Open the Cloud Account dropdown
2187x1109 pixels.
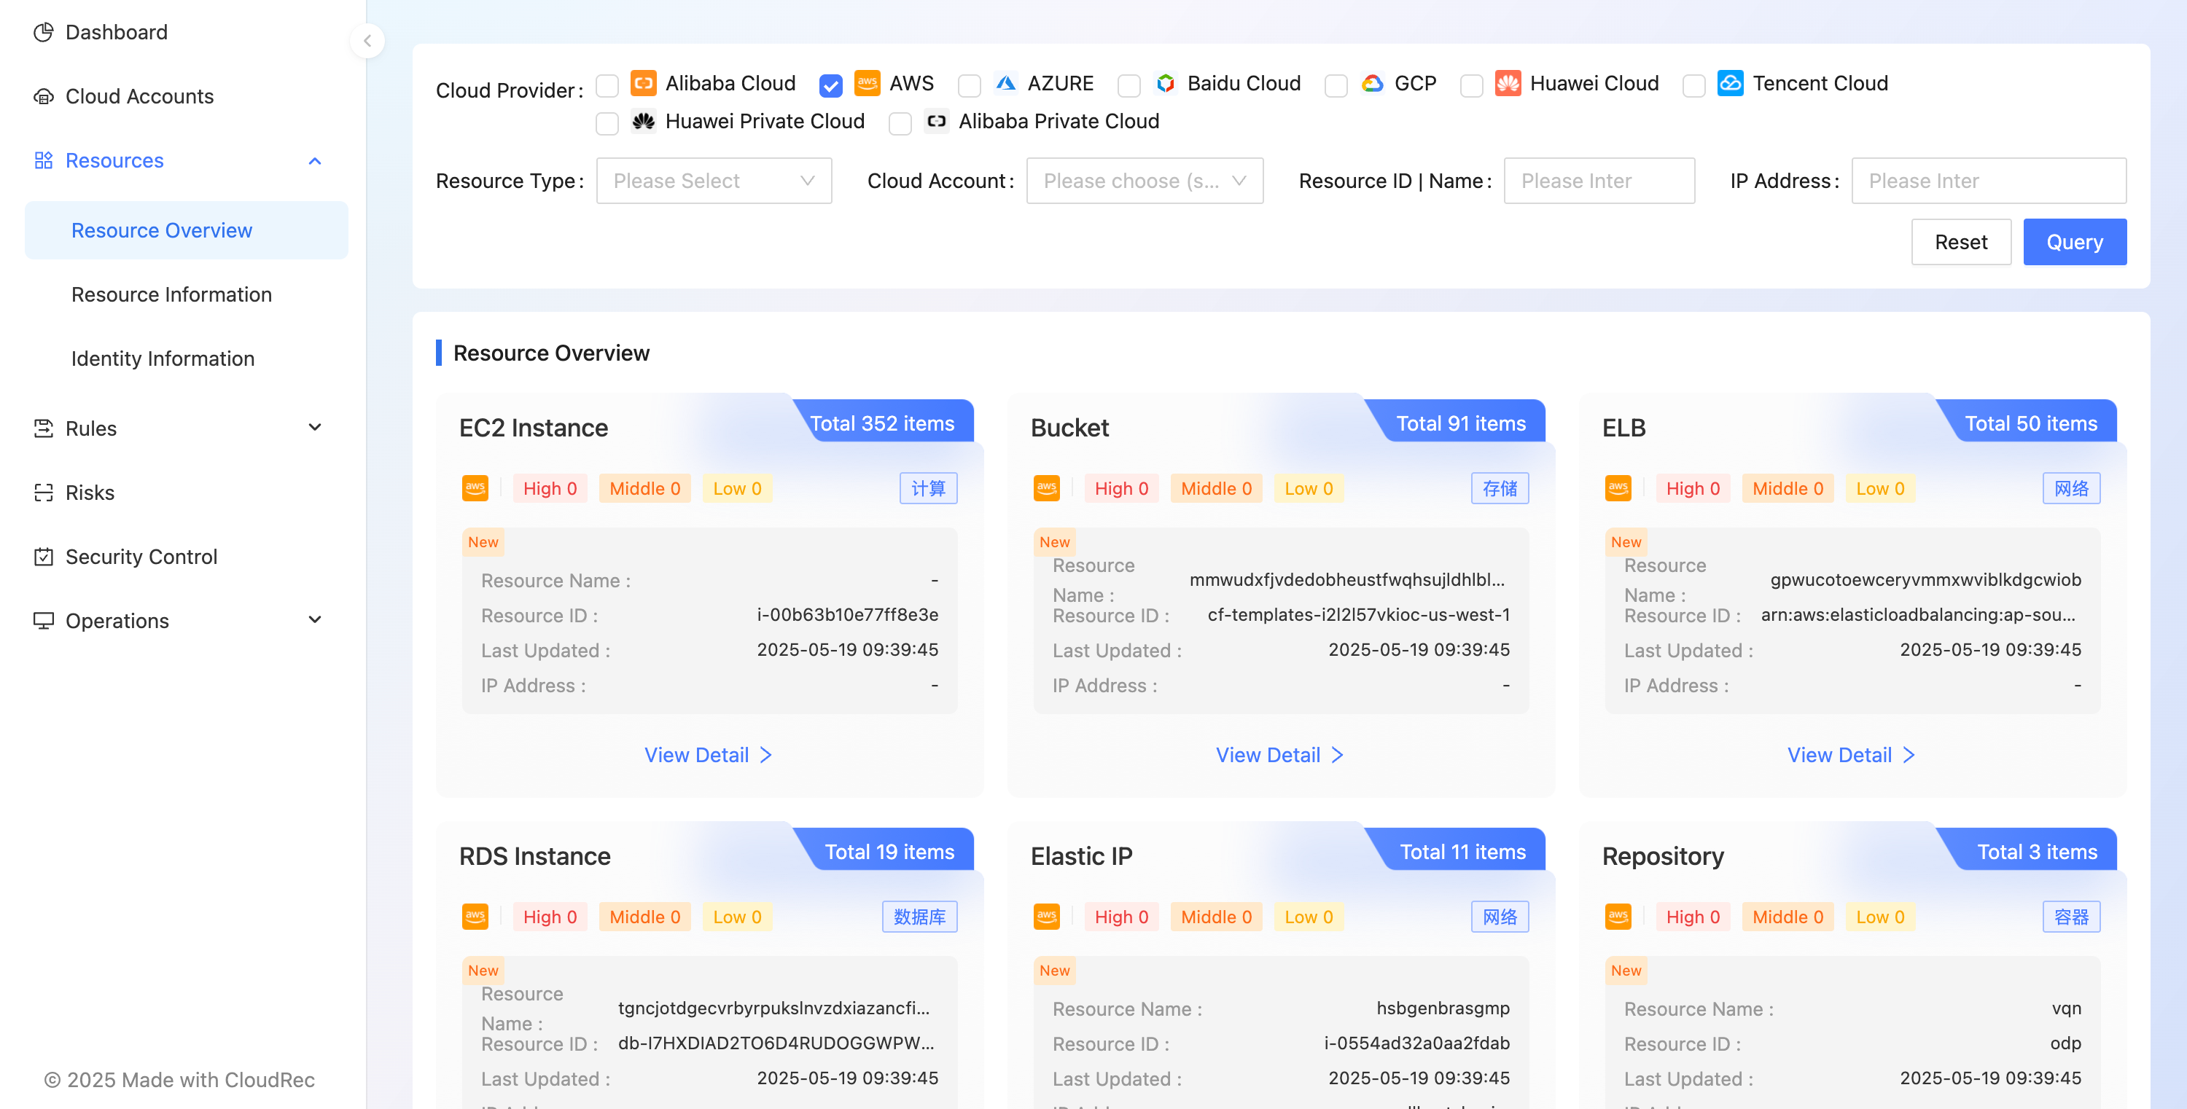(1145, 181)
